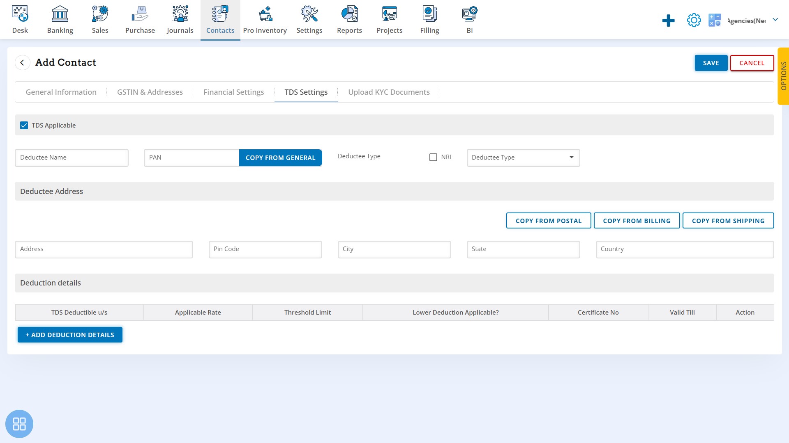
Task: Expand the Deductee Type dropdown
Action: tap(523, 157)
